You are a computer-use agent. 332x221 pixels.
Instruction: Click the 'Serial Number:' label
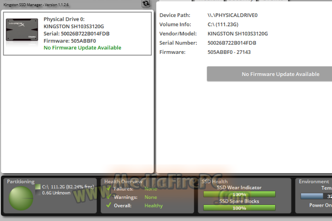[x=178, y=43]
